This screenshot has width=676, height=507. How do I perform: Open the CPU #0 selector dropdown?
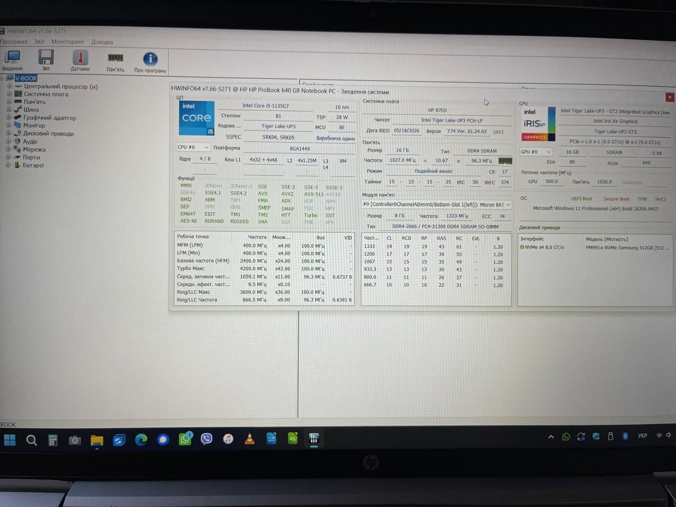193,147
